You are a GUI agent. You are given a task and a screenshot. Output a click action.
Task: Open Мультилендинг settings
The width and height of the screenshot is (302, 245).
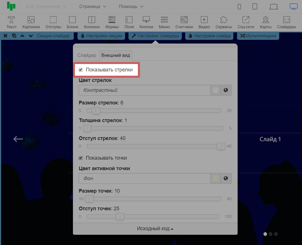(258, 36)
